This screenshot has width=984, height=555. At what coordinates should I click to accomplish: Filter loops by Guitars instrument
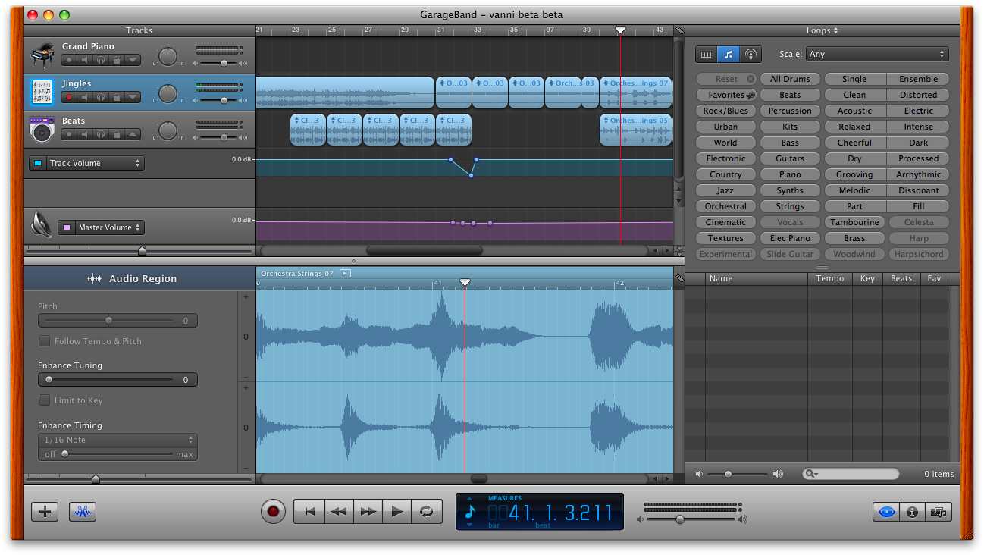point(790,158)
